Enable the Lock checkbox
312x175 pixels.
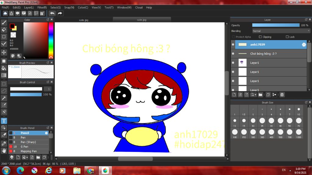[287, 37]
